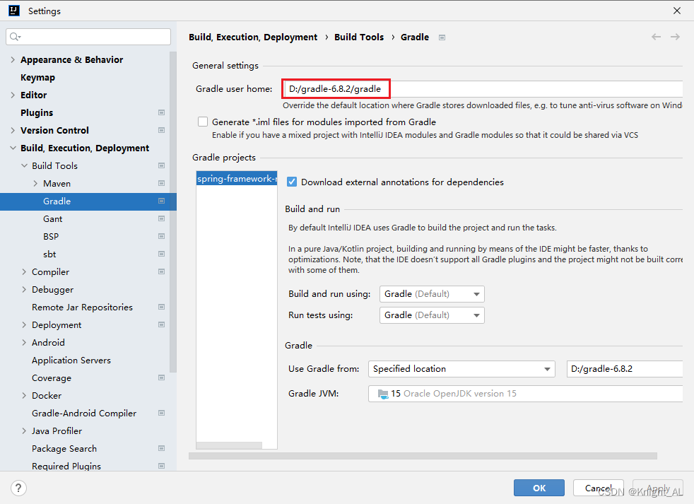Open help via question mark button
The height and width of the screenshot is (504, 694).
point(18,488)
